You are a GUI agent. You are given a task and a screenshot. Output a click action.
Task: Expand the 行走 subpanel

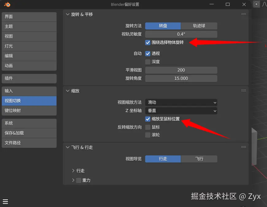pyautogui.click(x=73, y=170)
